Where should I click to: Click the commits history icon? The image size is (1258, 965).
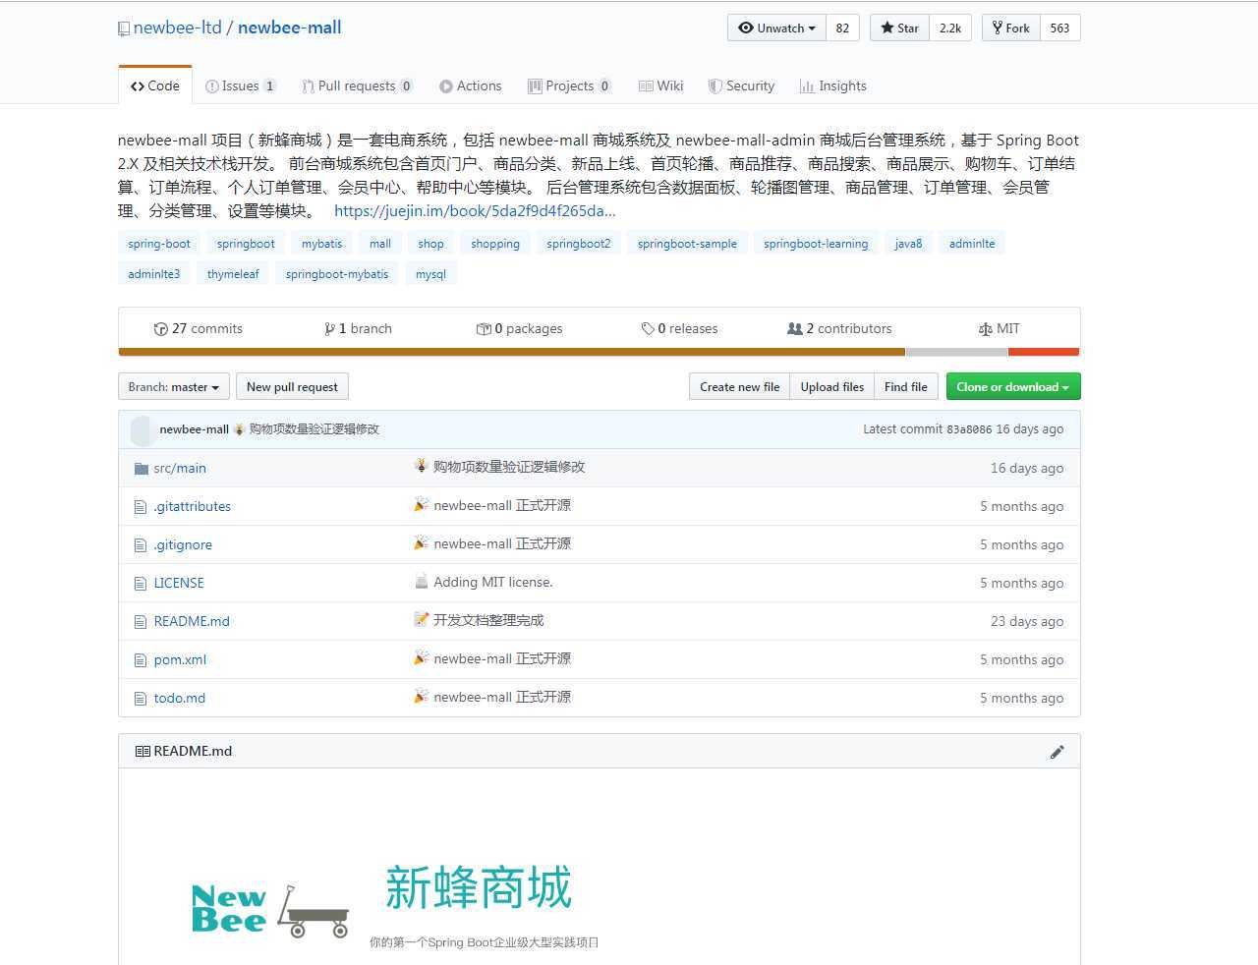161,329
